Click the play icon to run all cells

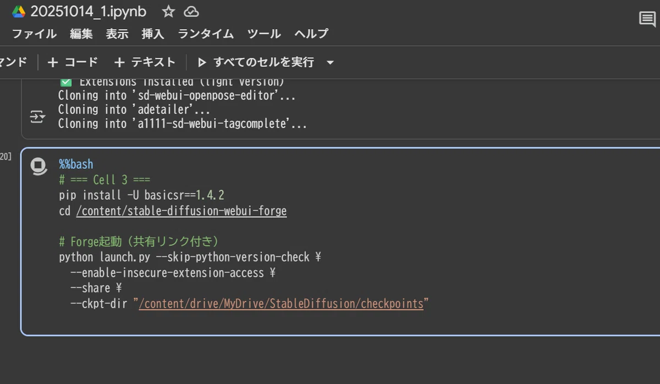pos(202,62)
